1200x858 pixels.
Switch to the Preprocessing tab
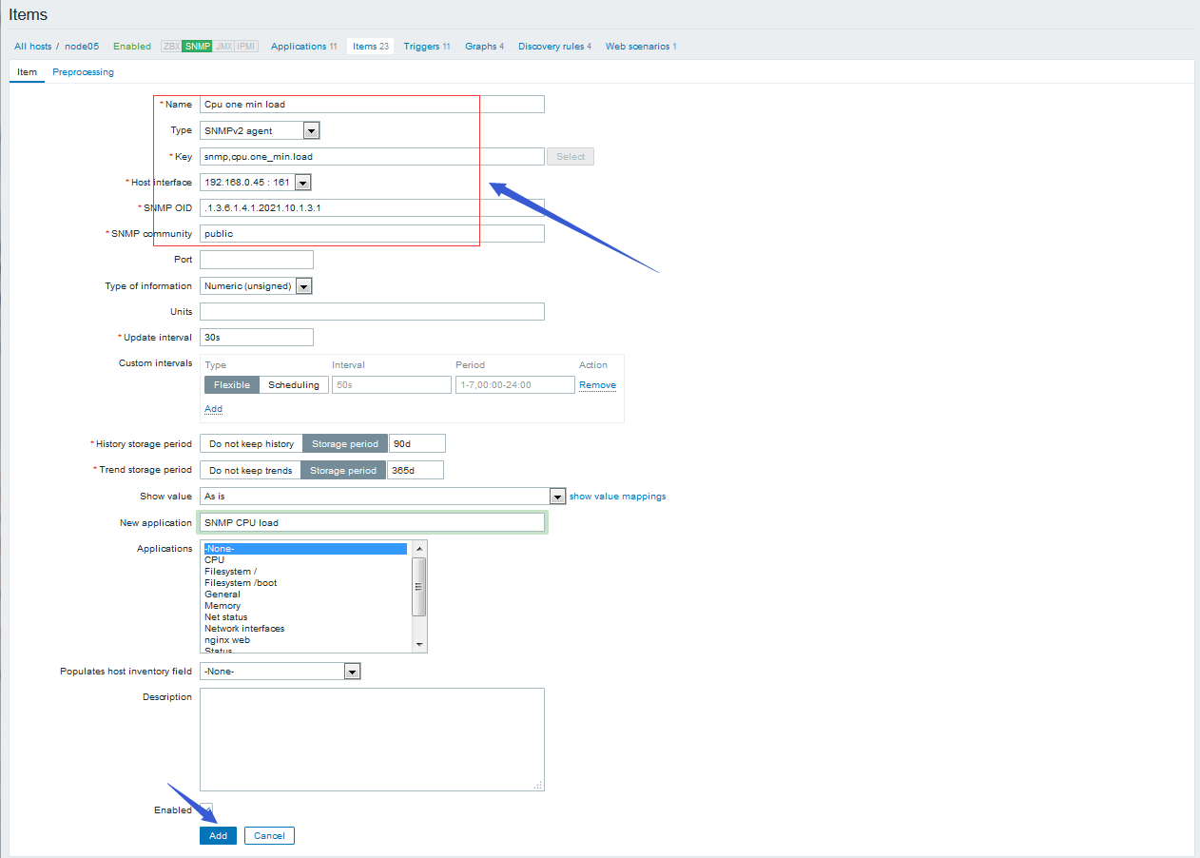(x=83, y=72)
